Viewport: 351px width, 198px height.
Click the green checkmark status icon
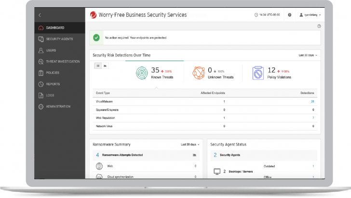pos(96,38)
